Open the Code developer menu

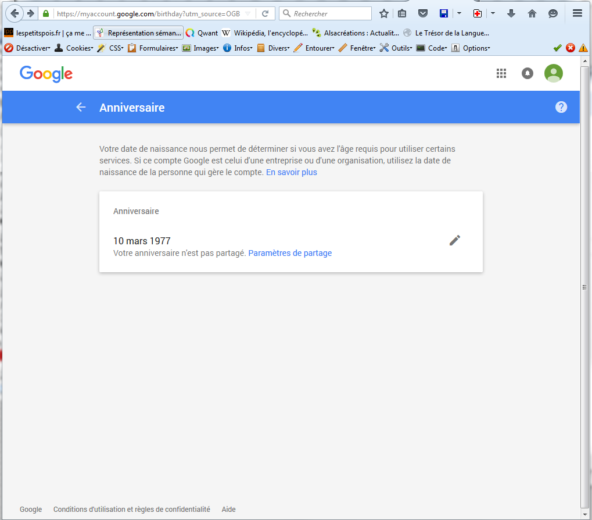coord(432,48)
